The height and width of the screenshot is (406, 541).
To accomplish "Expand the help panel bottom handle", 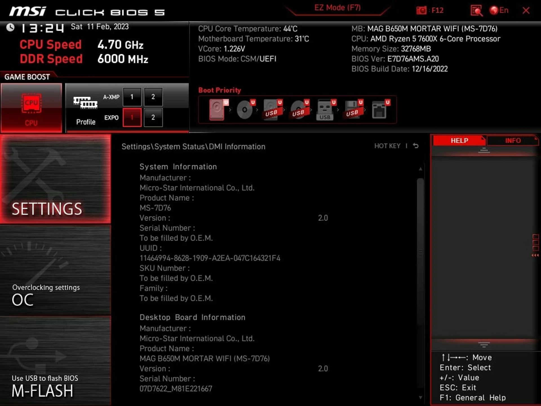I will pyautogui.click(x=484, y=344).
